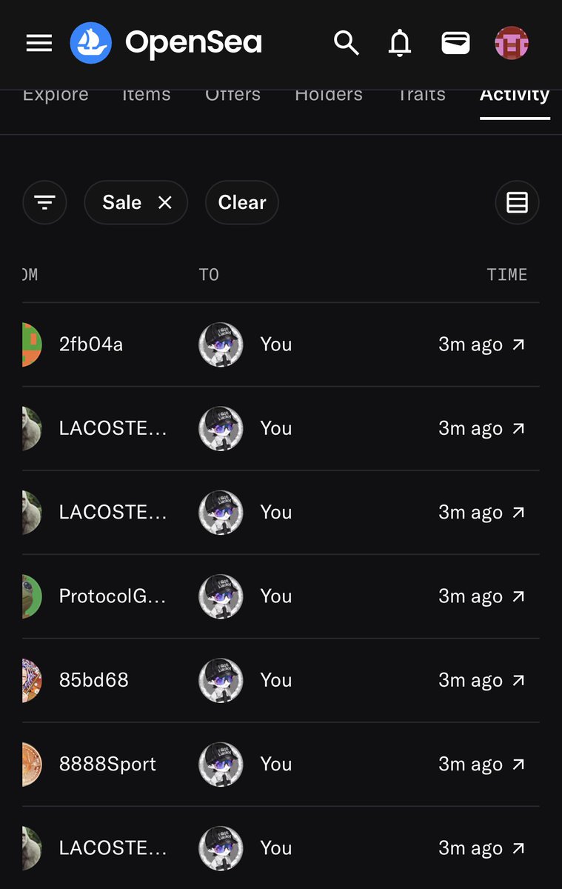Open 8888Sport seller profile

(x=107, y=764)
